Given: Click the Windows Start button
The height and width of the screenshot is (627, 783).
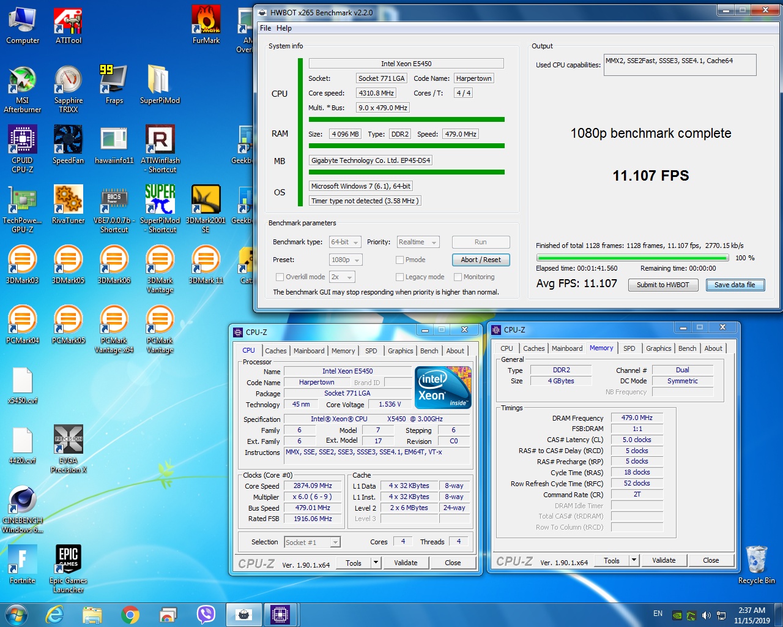Looking at the screenshot, I should click(x=16, y=614).
